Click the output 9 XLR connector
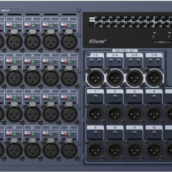This screenshot has height=172, width=172. (95, 150)
